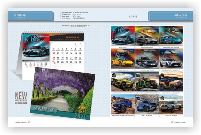Click the yellow Ferrari F8 Spider image
The image size is (201, 135).
click(x=123, y=59)
